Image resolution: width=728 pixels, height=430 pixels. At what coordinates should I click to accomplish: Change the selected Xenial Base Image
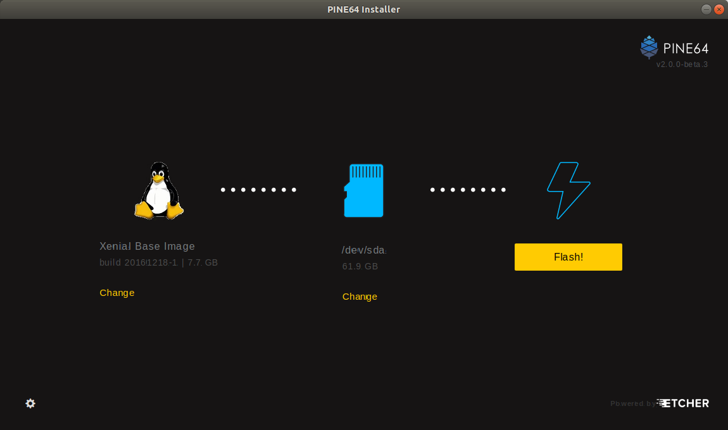tap(117, 293)
